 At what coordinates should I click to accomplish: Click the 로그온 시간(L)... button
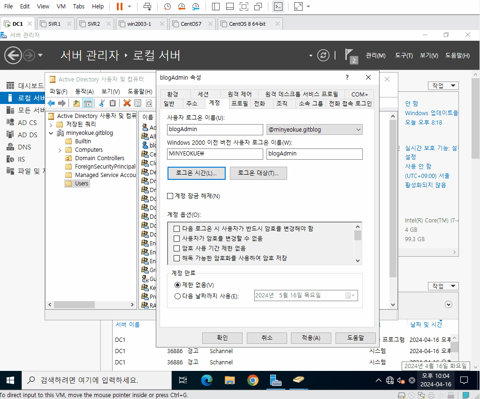click(x=197, y=173)
